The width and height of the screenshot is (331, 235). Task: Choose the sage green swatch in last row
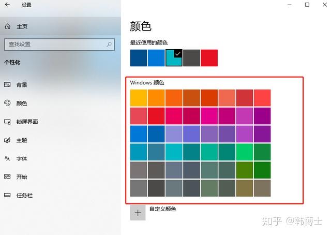(x=209, y=188)
